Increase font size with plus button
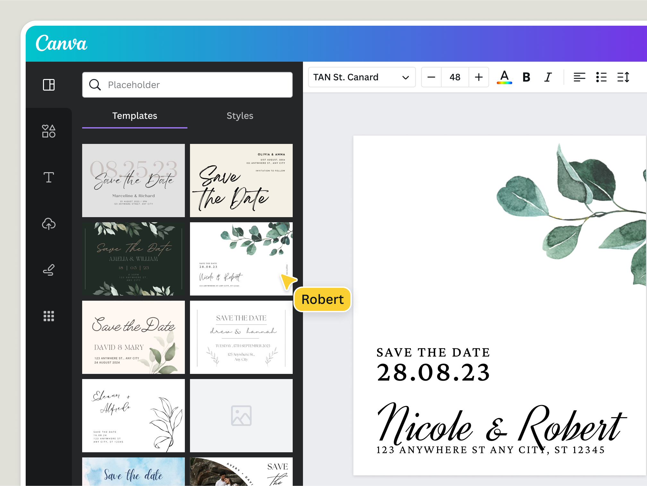Screen dimensions: 647x486 point(479,77)
